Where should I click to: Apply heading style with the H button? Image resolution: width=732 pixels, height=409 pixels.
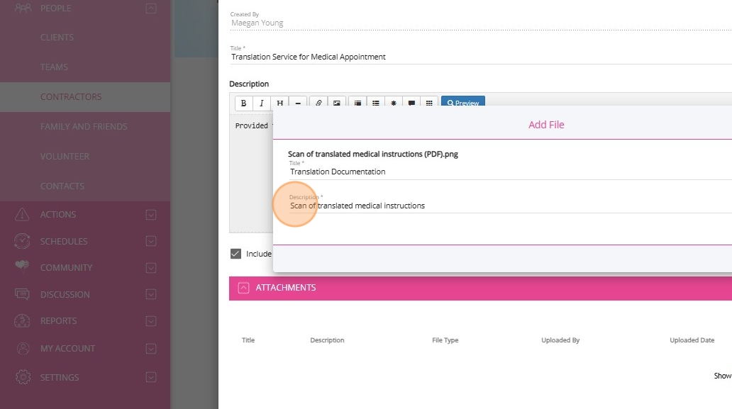point(279,103)
